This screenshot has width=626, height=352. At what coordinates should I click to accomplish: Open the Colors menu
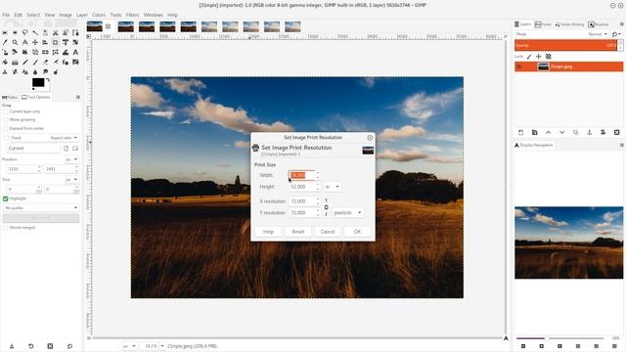click(99, 15)
